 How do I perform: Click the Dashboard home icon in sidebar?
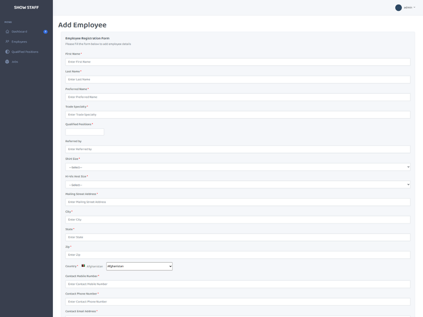[x=7, y=32]
